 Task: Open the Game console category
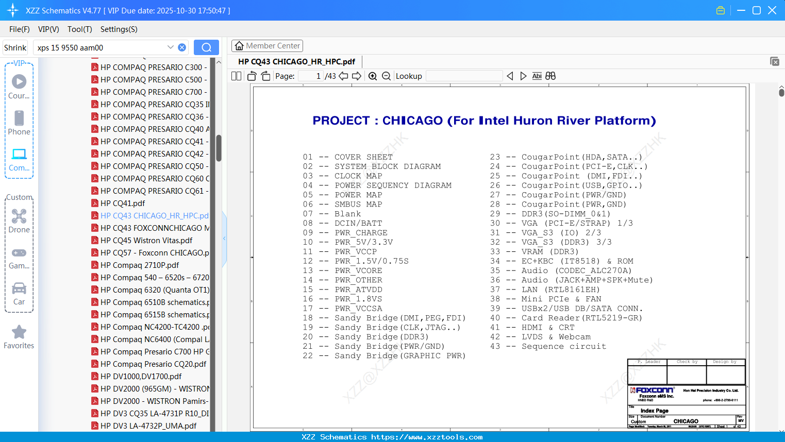[x=19, y=258]
